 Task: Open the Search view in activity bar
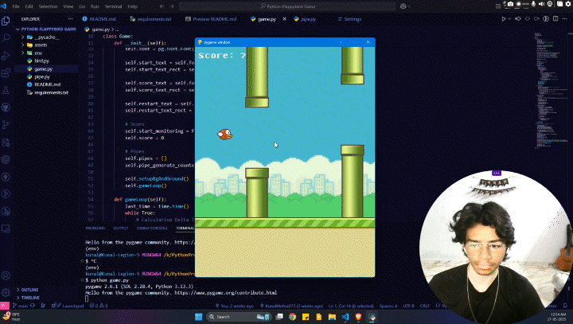click(x=6, y=38)
